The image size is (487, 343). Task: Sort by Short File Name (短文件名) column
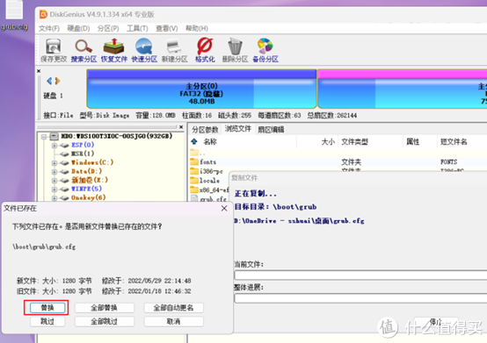point(462,142)
